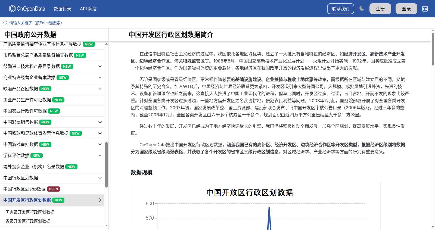
Task: Click sidebar scroll-down arrow
Action: pos(106,225)
